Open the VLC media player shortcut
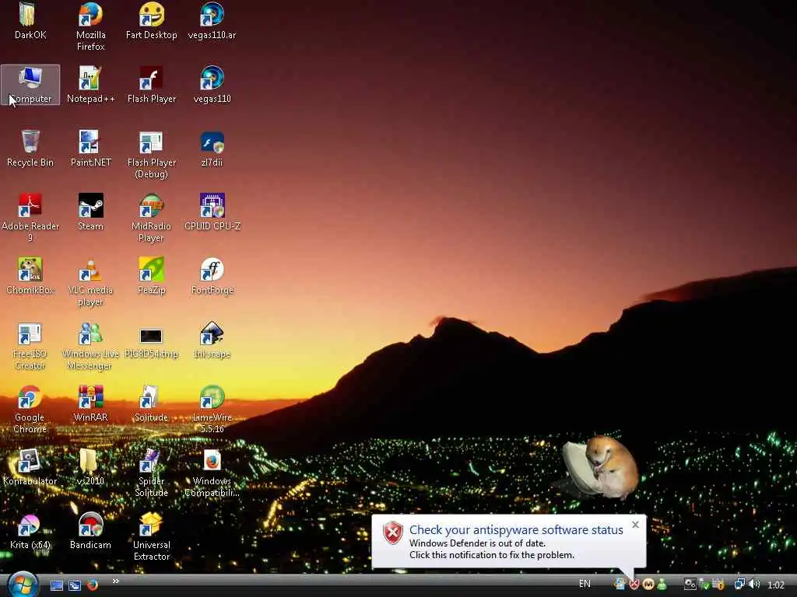This screenshot has height=597, width=797. click(90, 281)
